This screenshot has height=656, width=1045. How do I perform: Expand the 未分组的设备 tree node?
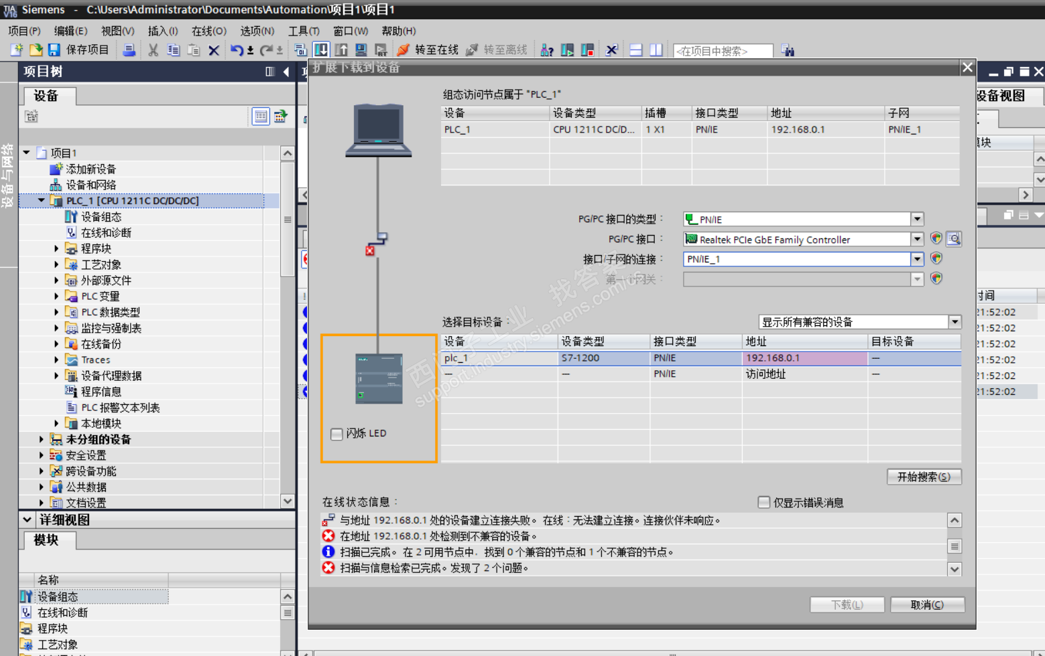coord(42,439)
